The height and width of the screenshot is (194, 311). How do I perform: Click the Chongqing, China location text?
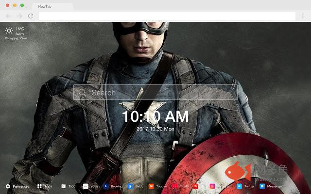pos(16,38)
